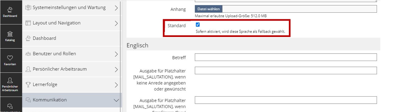Click the Systemeinstellungen und Wartung gear icon
This screenshot has height=112, width=410.
coord(28,8)
